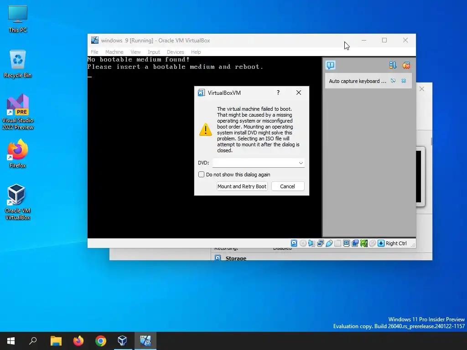Check Do not show this dialog again
This screenshot has width=467, height=350.
[x=201, y=175]
